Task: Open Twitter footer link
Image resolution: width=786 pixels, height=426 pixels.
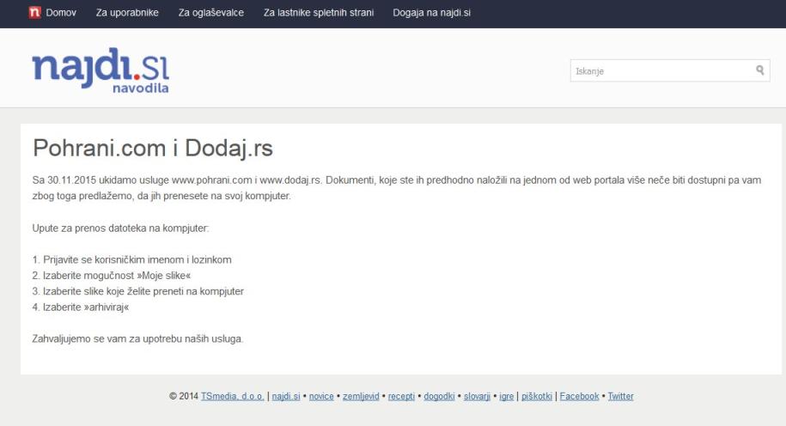Action: tap(620, 396)
